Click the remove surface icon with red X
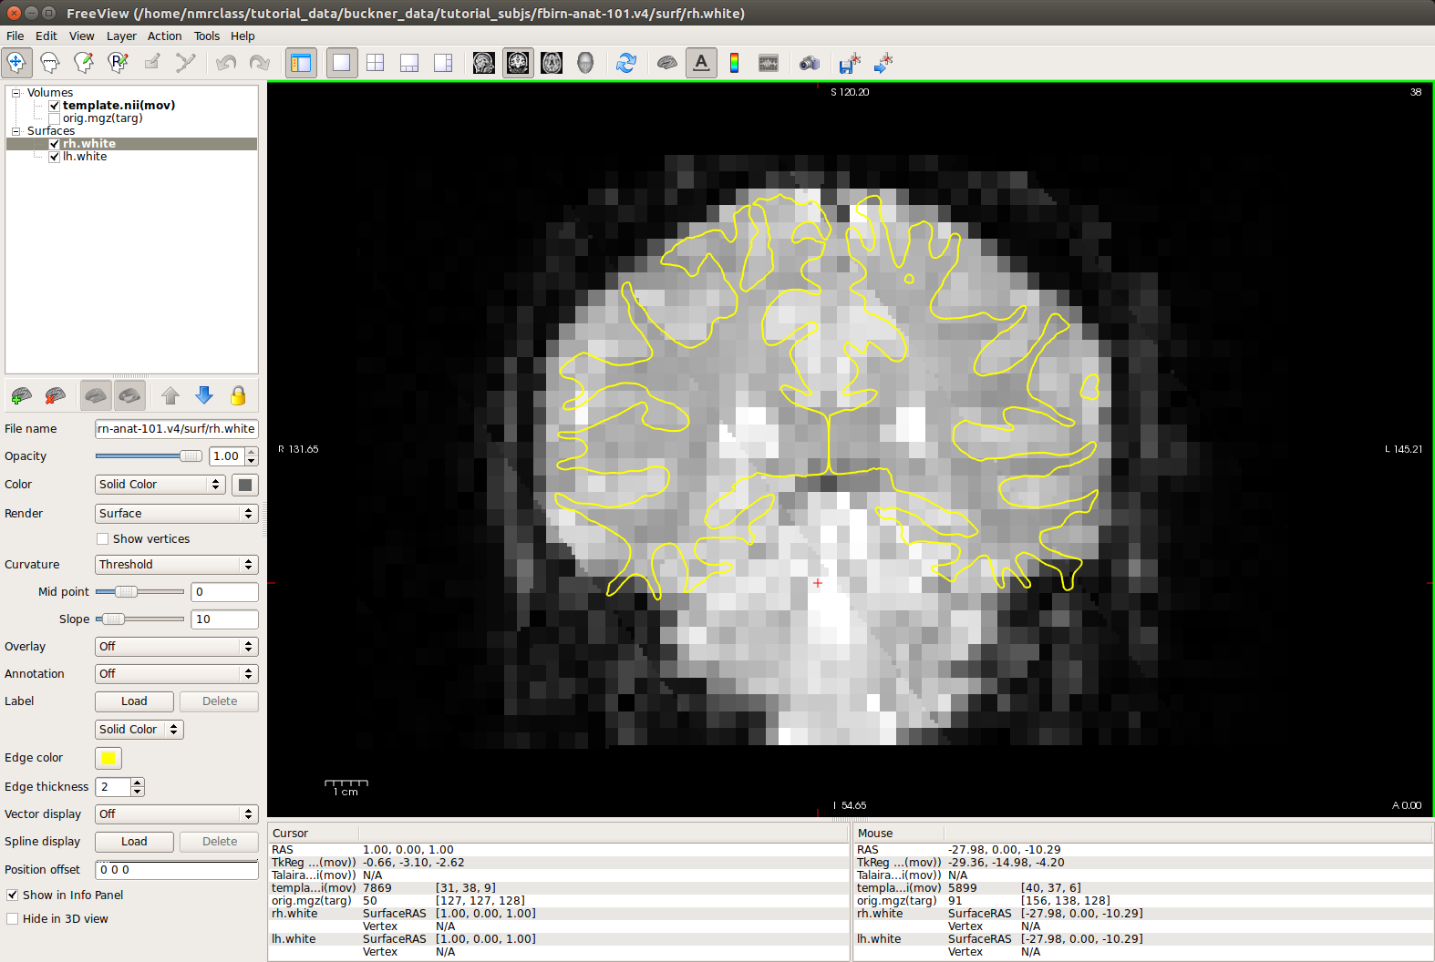1435x962 pixels. (56, 395)
